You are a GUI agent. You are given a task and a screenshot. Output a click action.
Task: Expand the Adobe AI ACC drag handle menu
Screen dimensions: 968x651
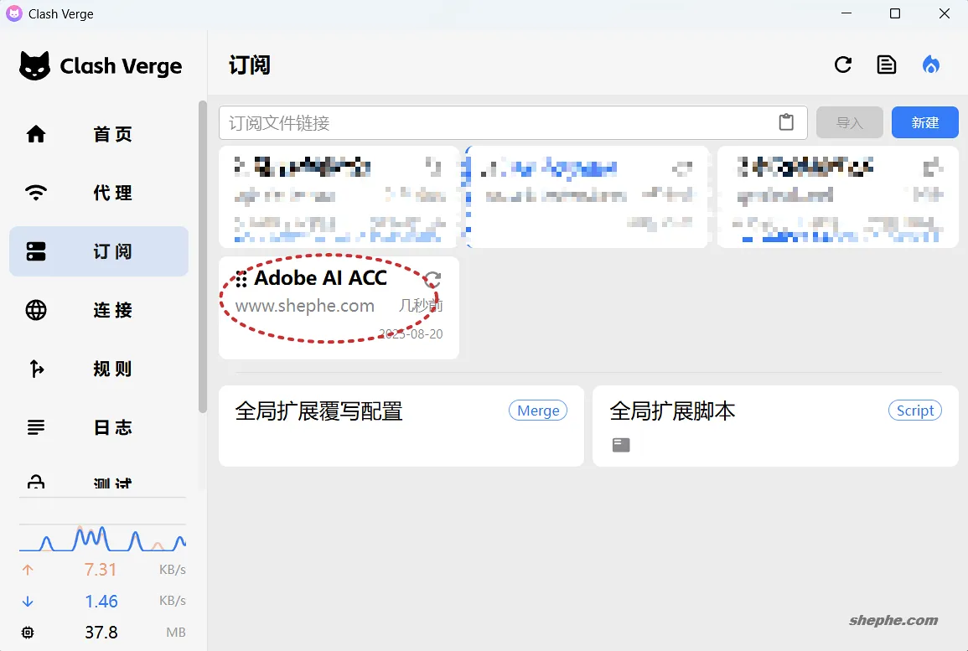click(x=241, y=278)
